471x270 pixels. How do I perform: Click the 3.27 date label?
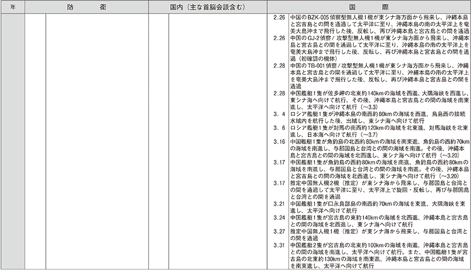(279, 231)
